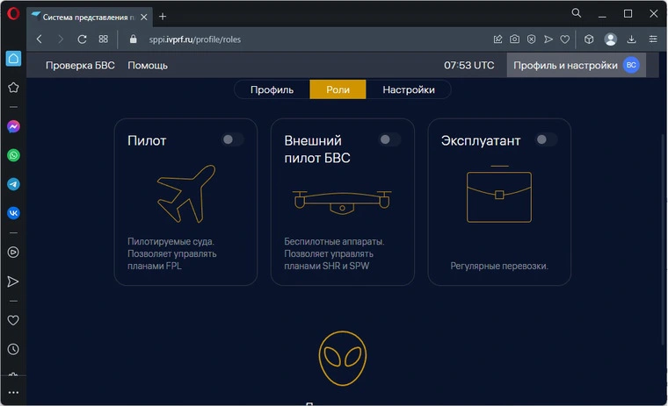Click the Помощь link
668x406 pixels.
pyautogui.click(x=149, y=66)
